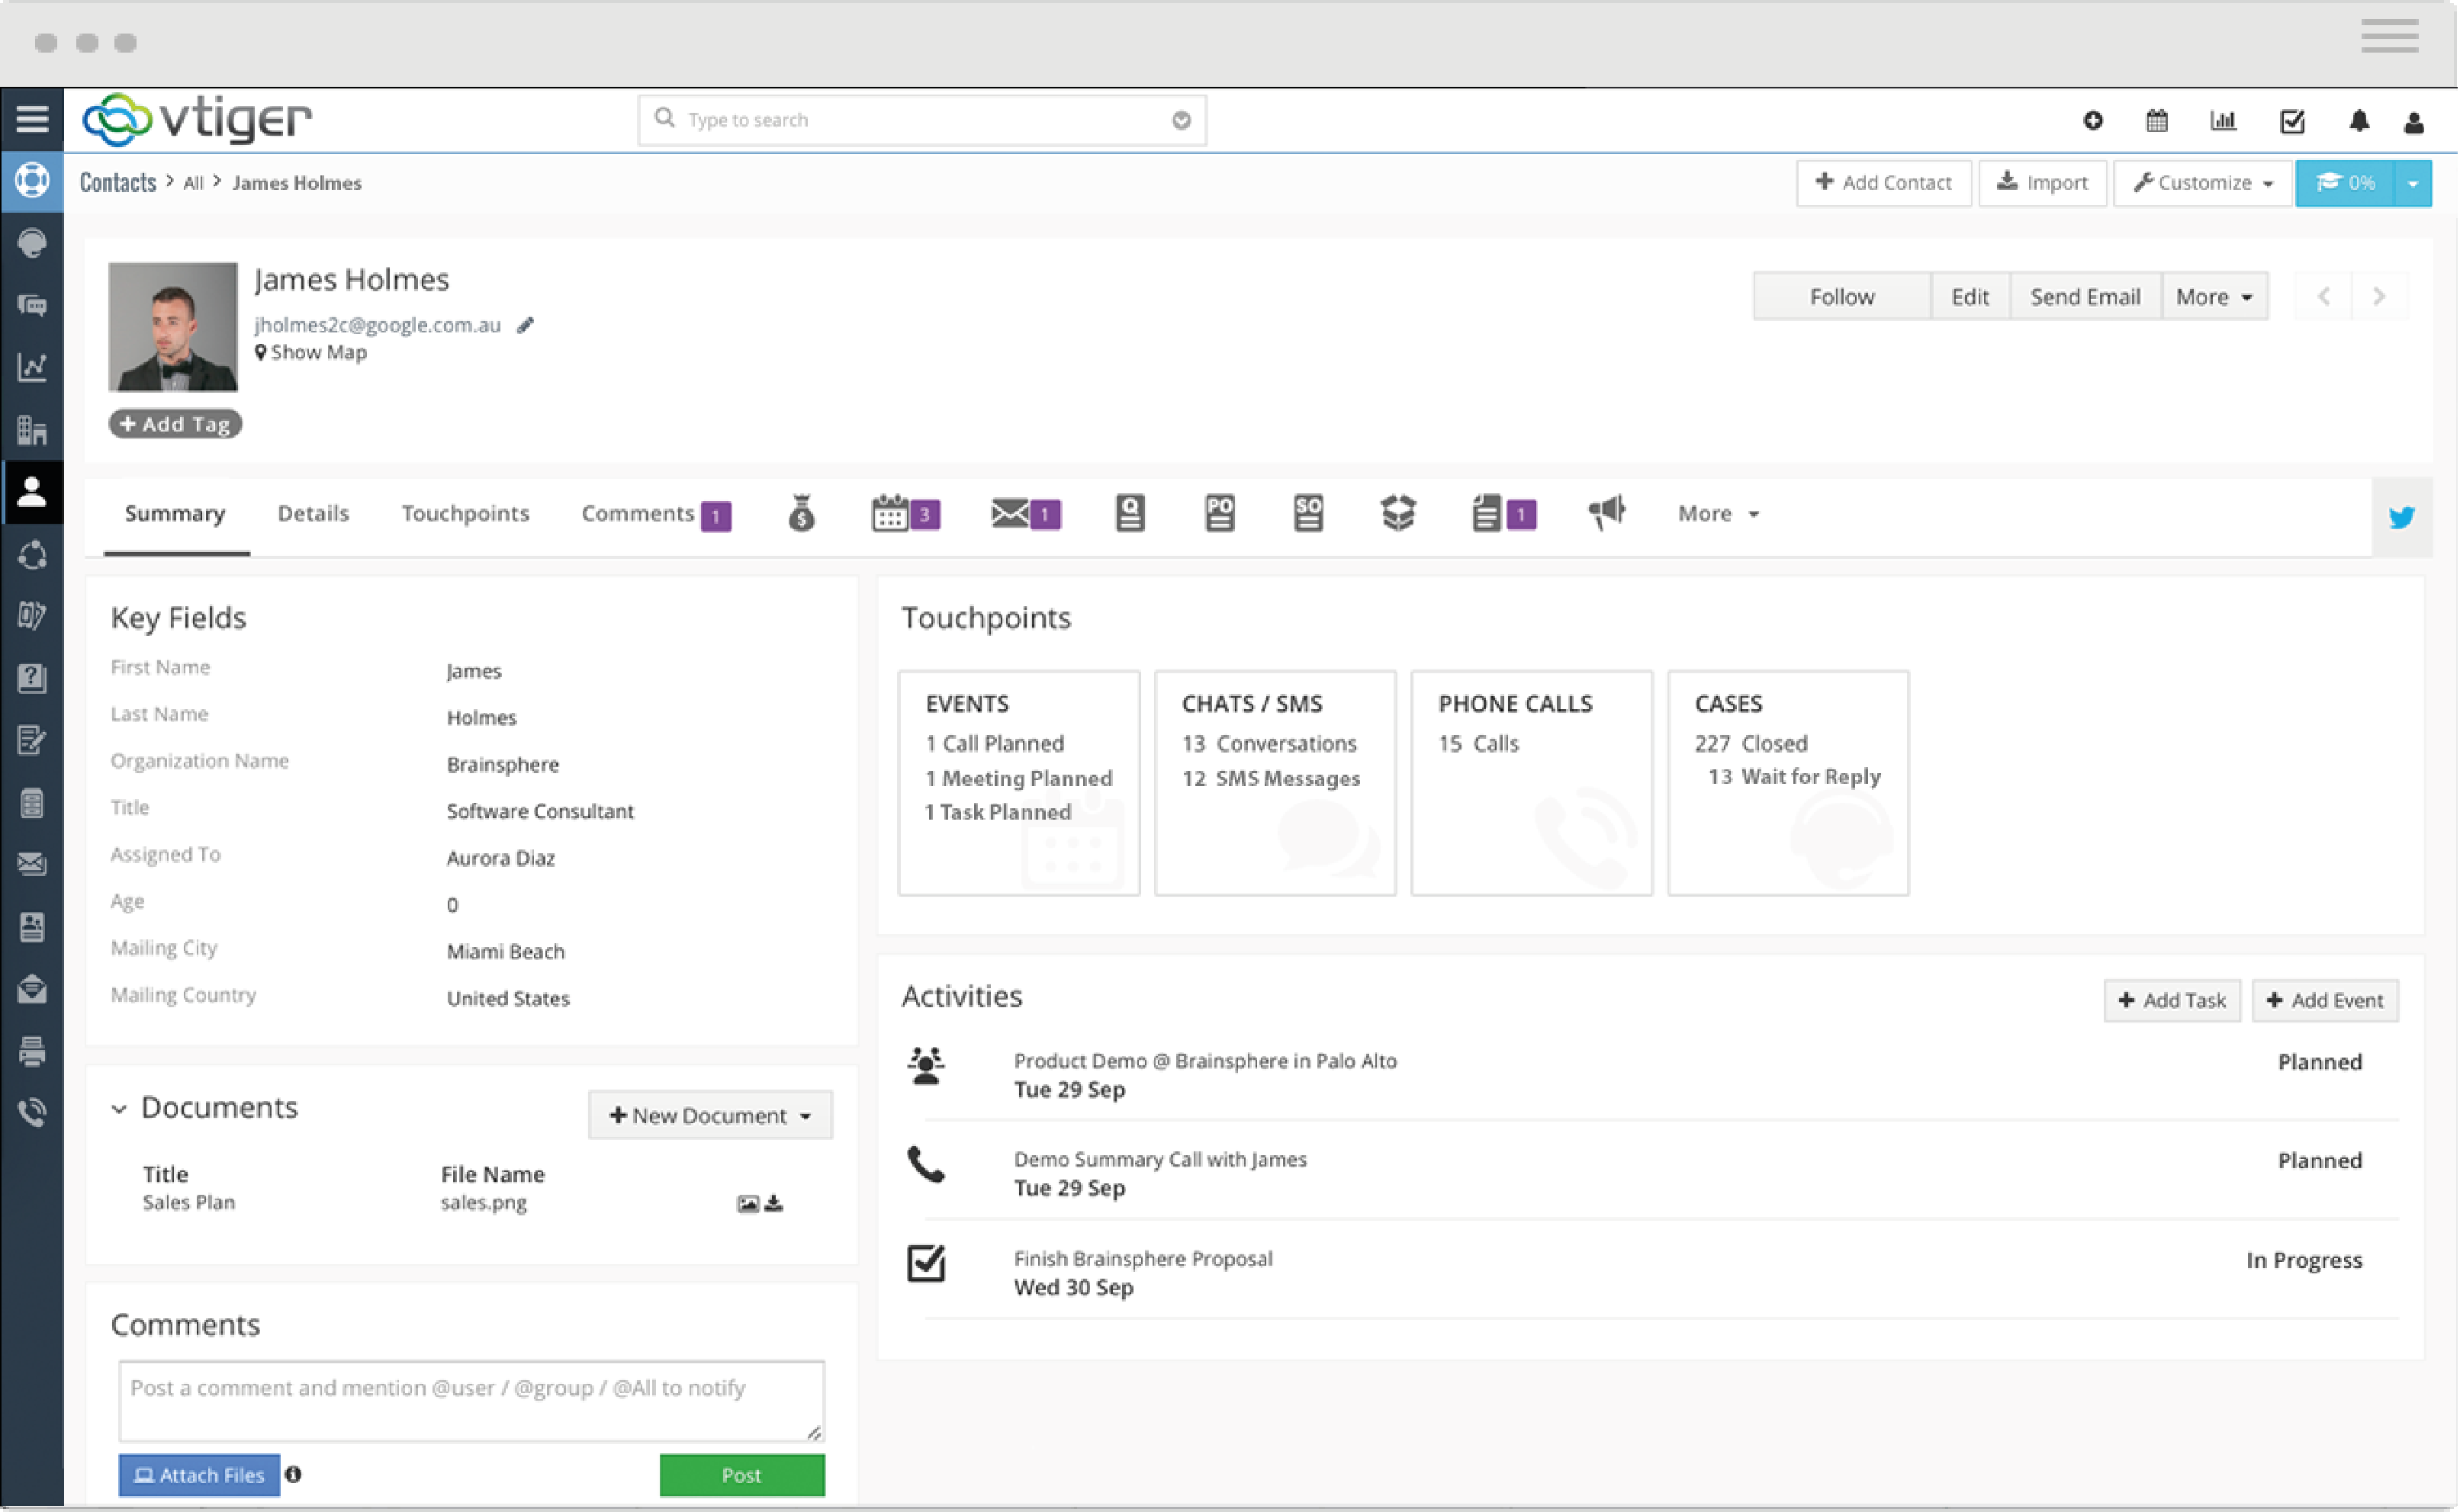Toggle Follow for James Holmes
This screenshot has width=2460, height=1512.
click(1841, 297)
